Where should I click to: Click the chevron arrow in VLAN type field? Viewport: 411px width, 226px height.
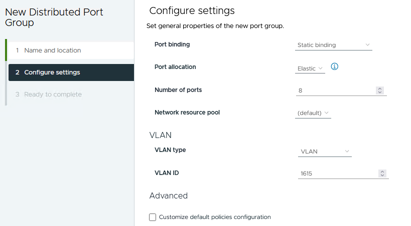pos(347,151)
